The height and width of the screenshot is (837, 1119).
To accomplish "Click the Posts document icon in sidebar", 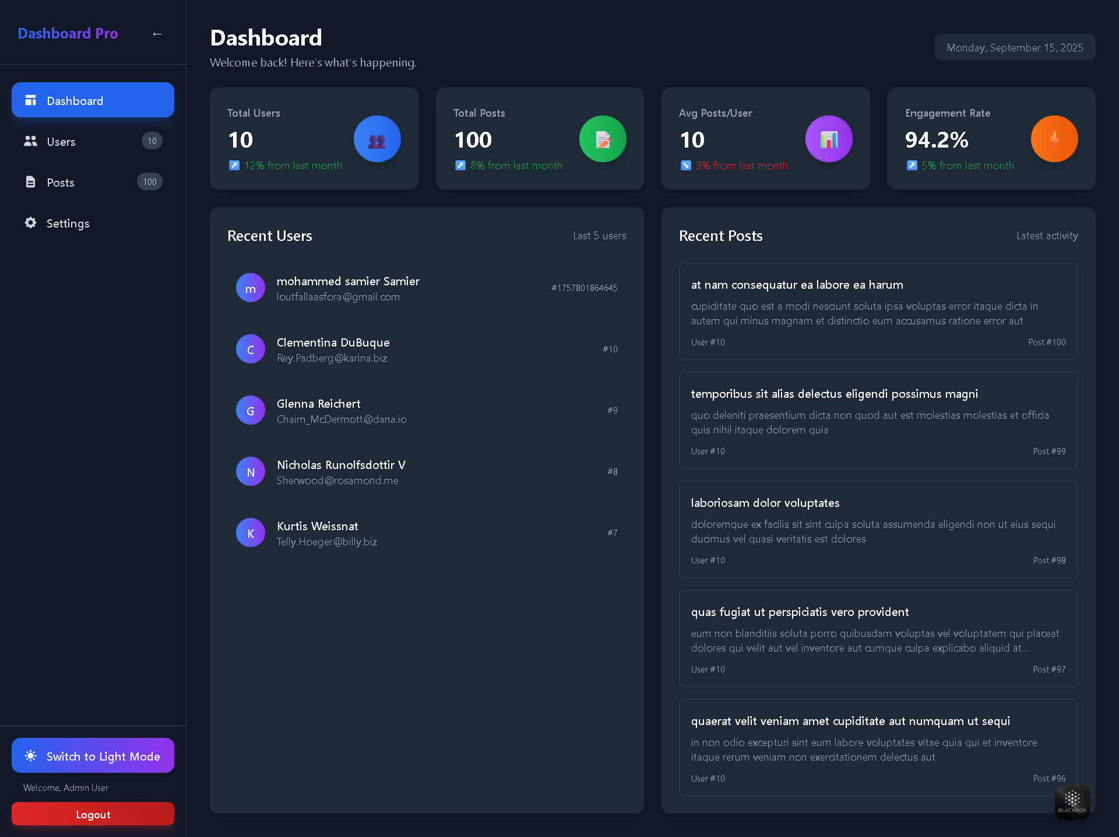I will [30, 182].
